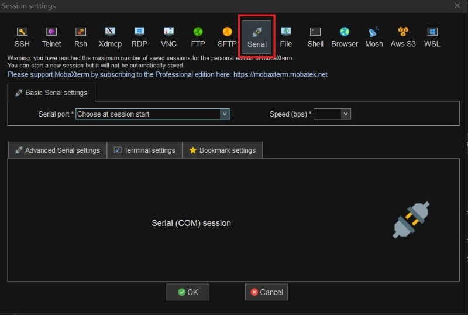Open the Terminal settings tab

(x=144, y=150)
